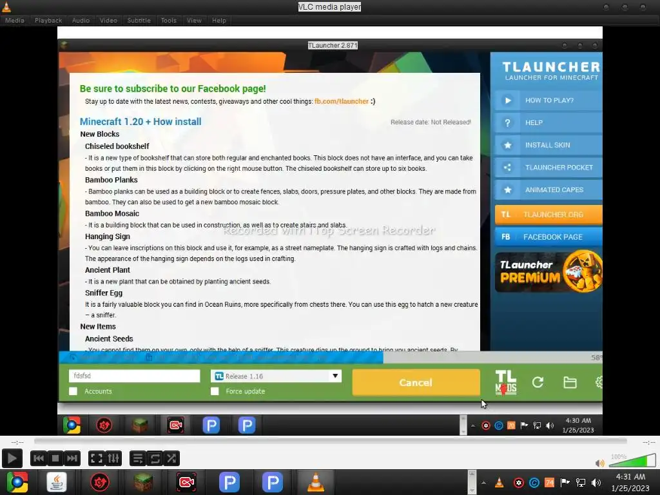Click HELP question-mark button in TLauncher sidebar
This screenshot has height=495, width=660.
(x=548, y=122)
